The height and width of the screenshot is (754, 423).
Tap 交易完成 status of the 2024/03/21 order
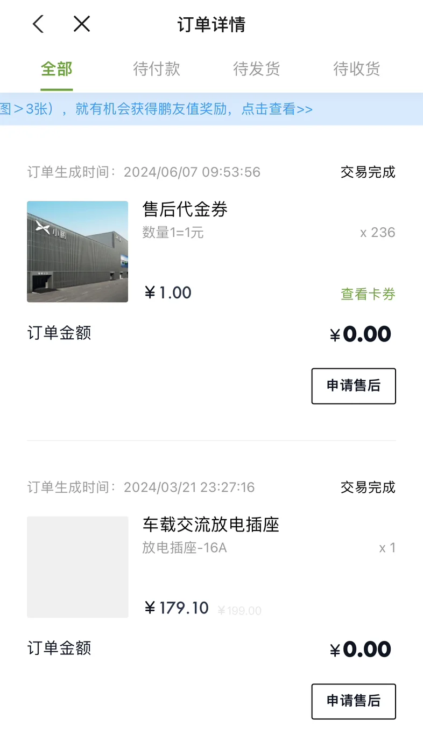click(x=368, y=487)
